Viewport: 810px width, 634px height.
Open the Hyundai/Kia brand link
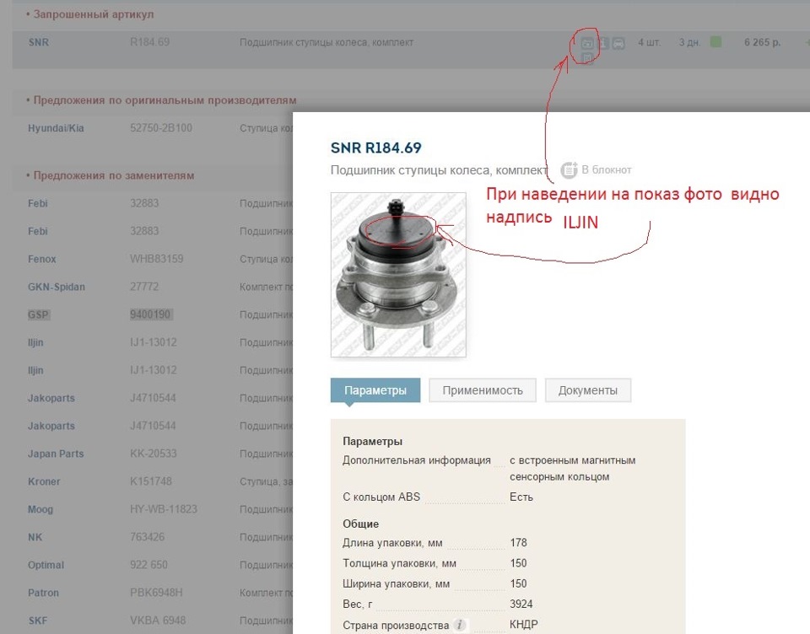point(56,128)
